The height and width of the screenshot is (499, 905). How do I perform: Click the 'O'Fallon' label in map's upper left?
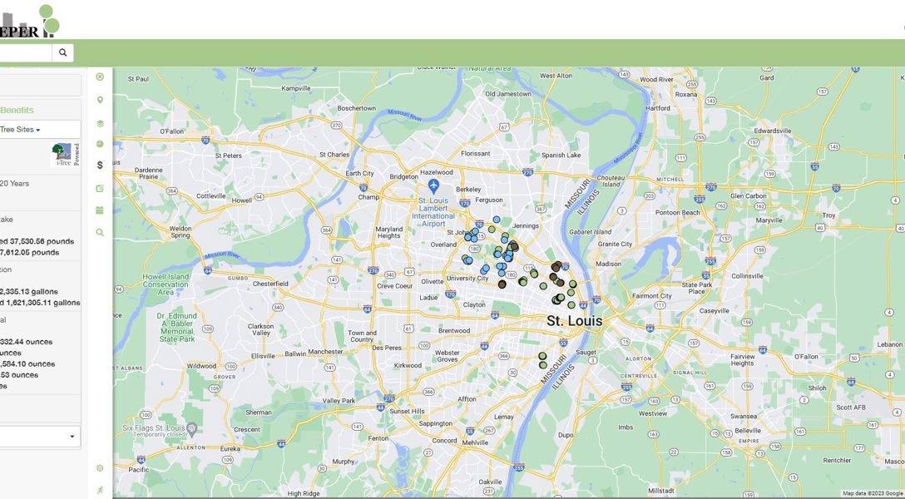[171, 131]
